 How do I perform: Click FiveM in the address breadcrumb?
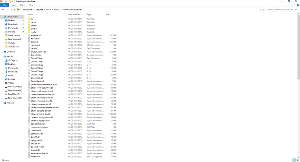tap(57, 10)
